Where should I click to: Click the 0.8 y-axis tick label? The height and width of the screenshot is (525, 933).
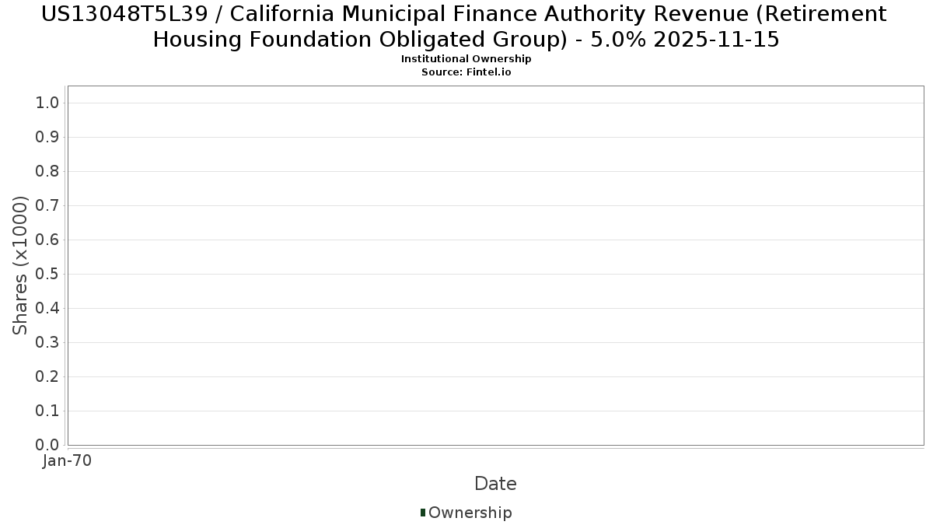[x=47, y=171]
